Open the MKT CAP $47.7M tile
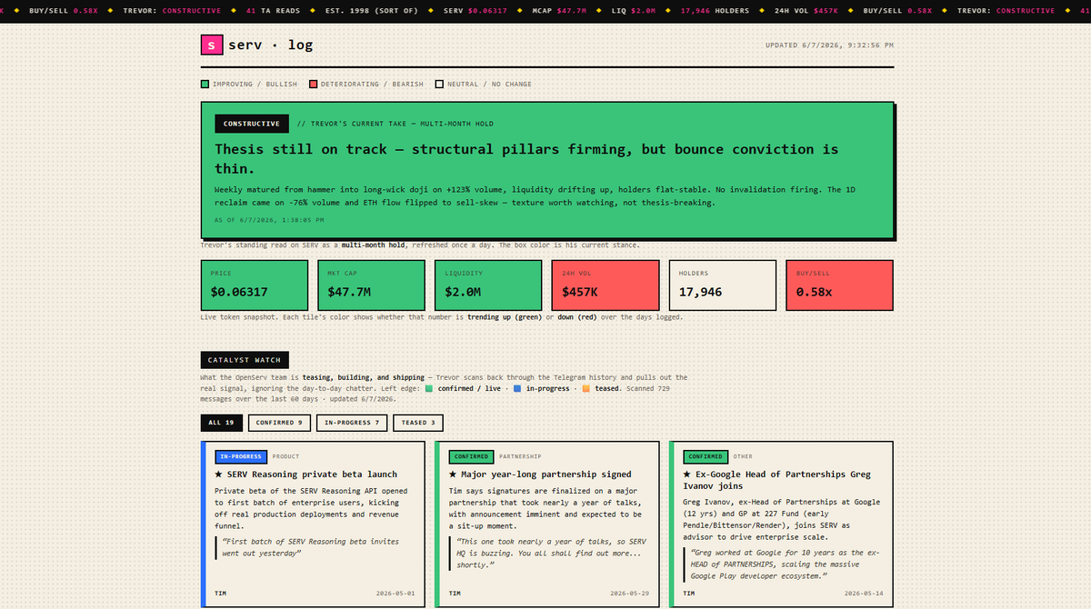This screenshot has height=609, width=1091. (371, 285)
